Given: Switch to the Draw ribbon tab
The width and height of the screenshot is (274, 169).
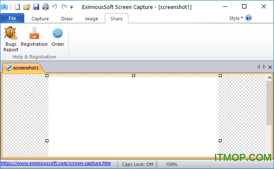Looking at the screenshot, I should (67, 19).
